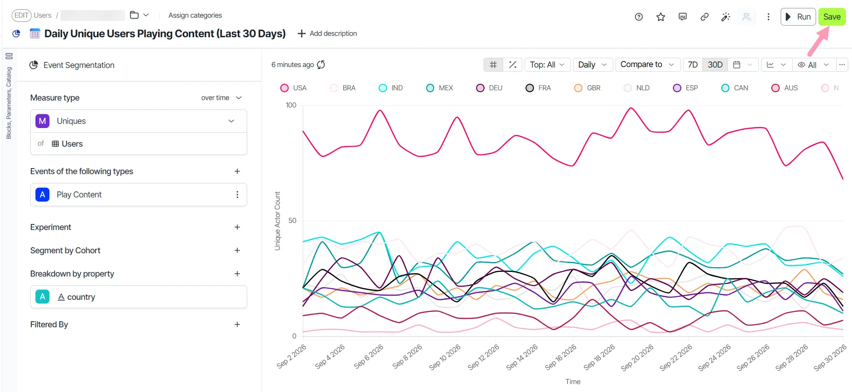Expand the Uniques measure dropdown

pyautogui.click(x=139, y=121)
